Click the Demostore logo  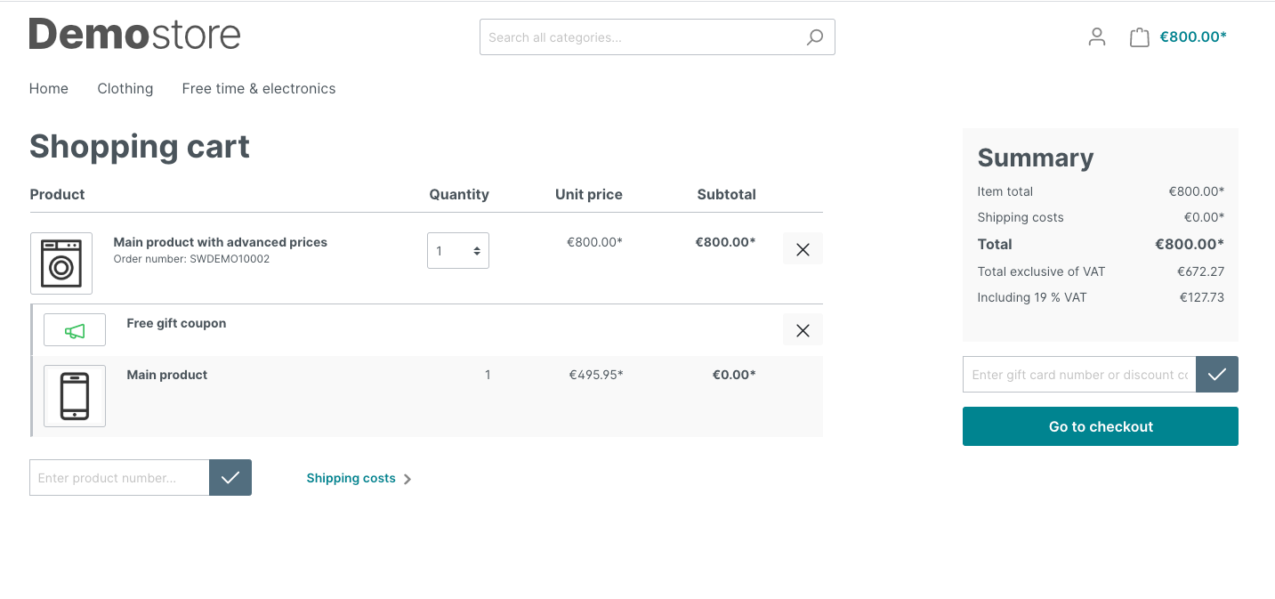[x=135, y=35]
